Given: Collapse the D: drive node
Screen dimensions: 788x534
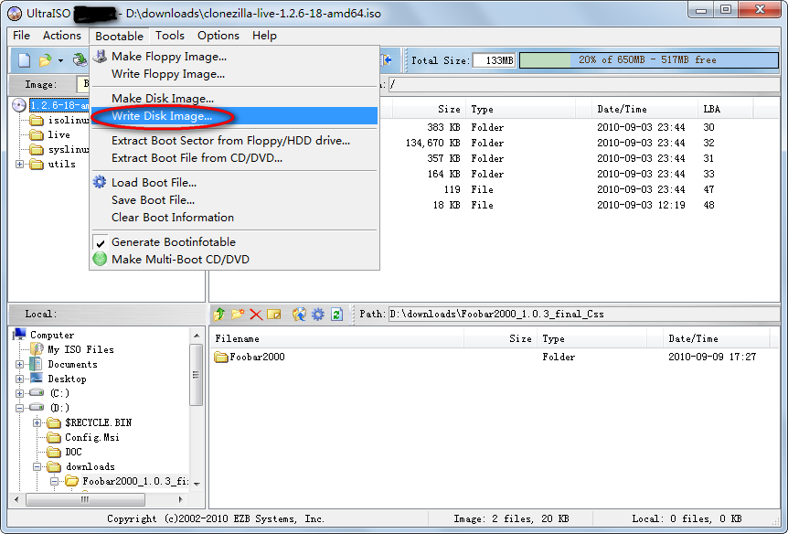Looking at the screenshot, I should pos(19,408).
